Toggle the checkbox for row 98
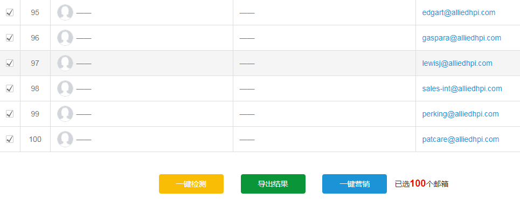This screenshot has width=520, height=199. pos(10,88)
